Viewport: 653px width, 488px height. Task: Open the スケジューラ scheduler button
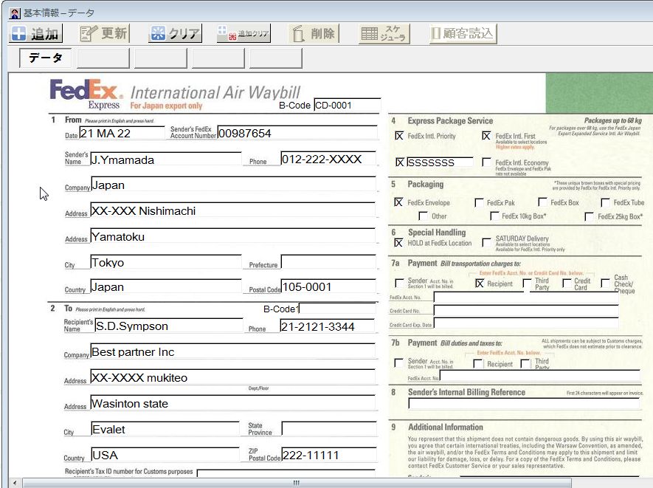click(x=384, y=33)
